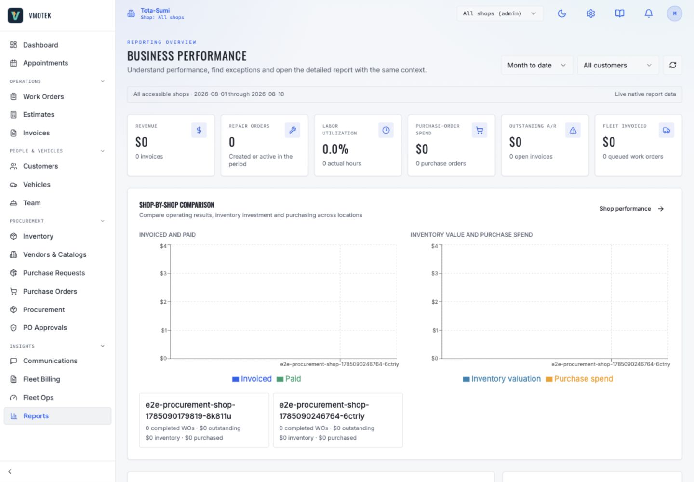Click the Reports chart icon
This screenshot has height=482, width=694.
(13, 416)
